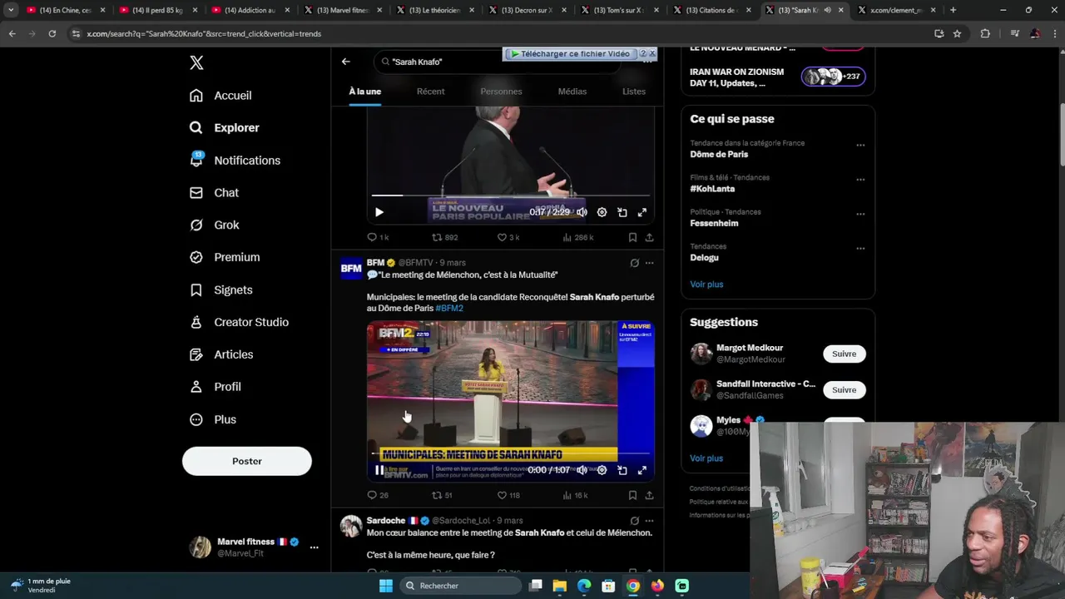Open the #BFM2 hashtag link
The height and width of the screenshot is (599, 1065).
point(449,308)
